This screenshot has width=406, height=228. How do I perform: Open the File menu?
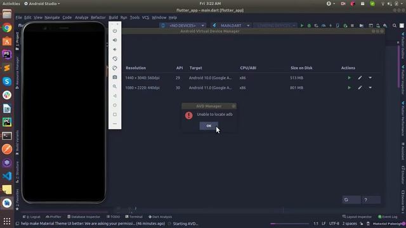[x=18, y=18]
